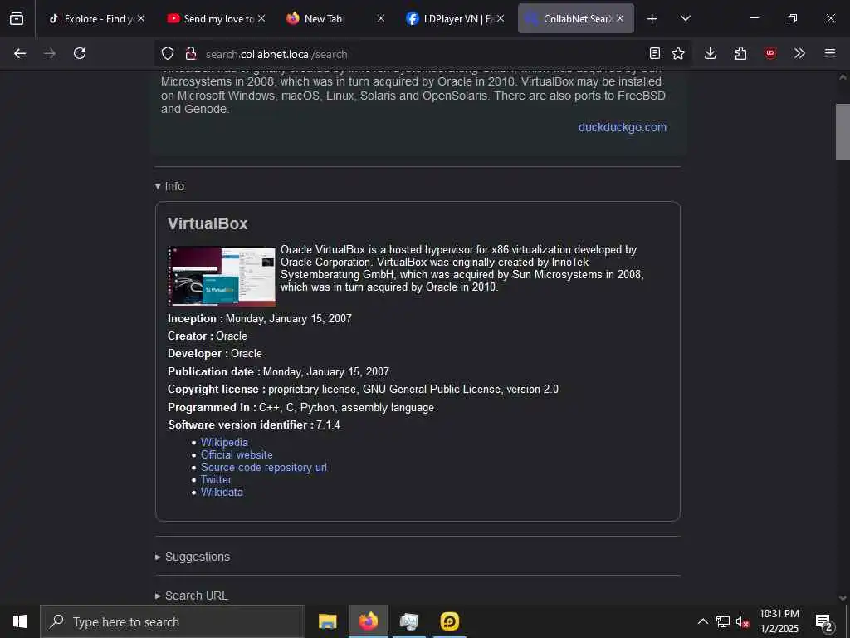Close the CollabNet SearX tab
This screenshot has width=850, height=638.
coord(620,18)
